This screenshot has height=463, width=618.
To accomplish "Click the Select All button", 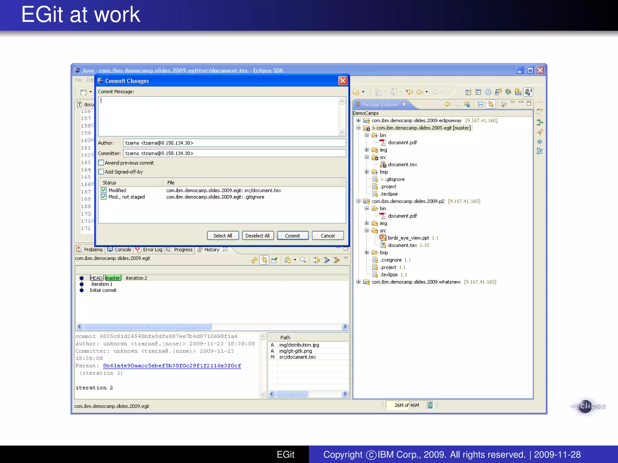I will 223,236.
